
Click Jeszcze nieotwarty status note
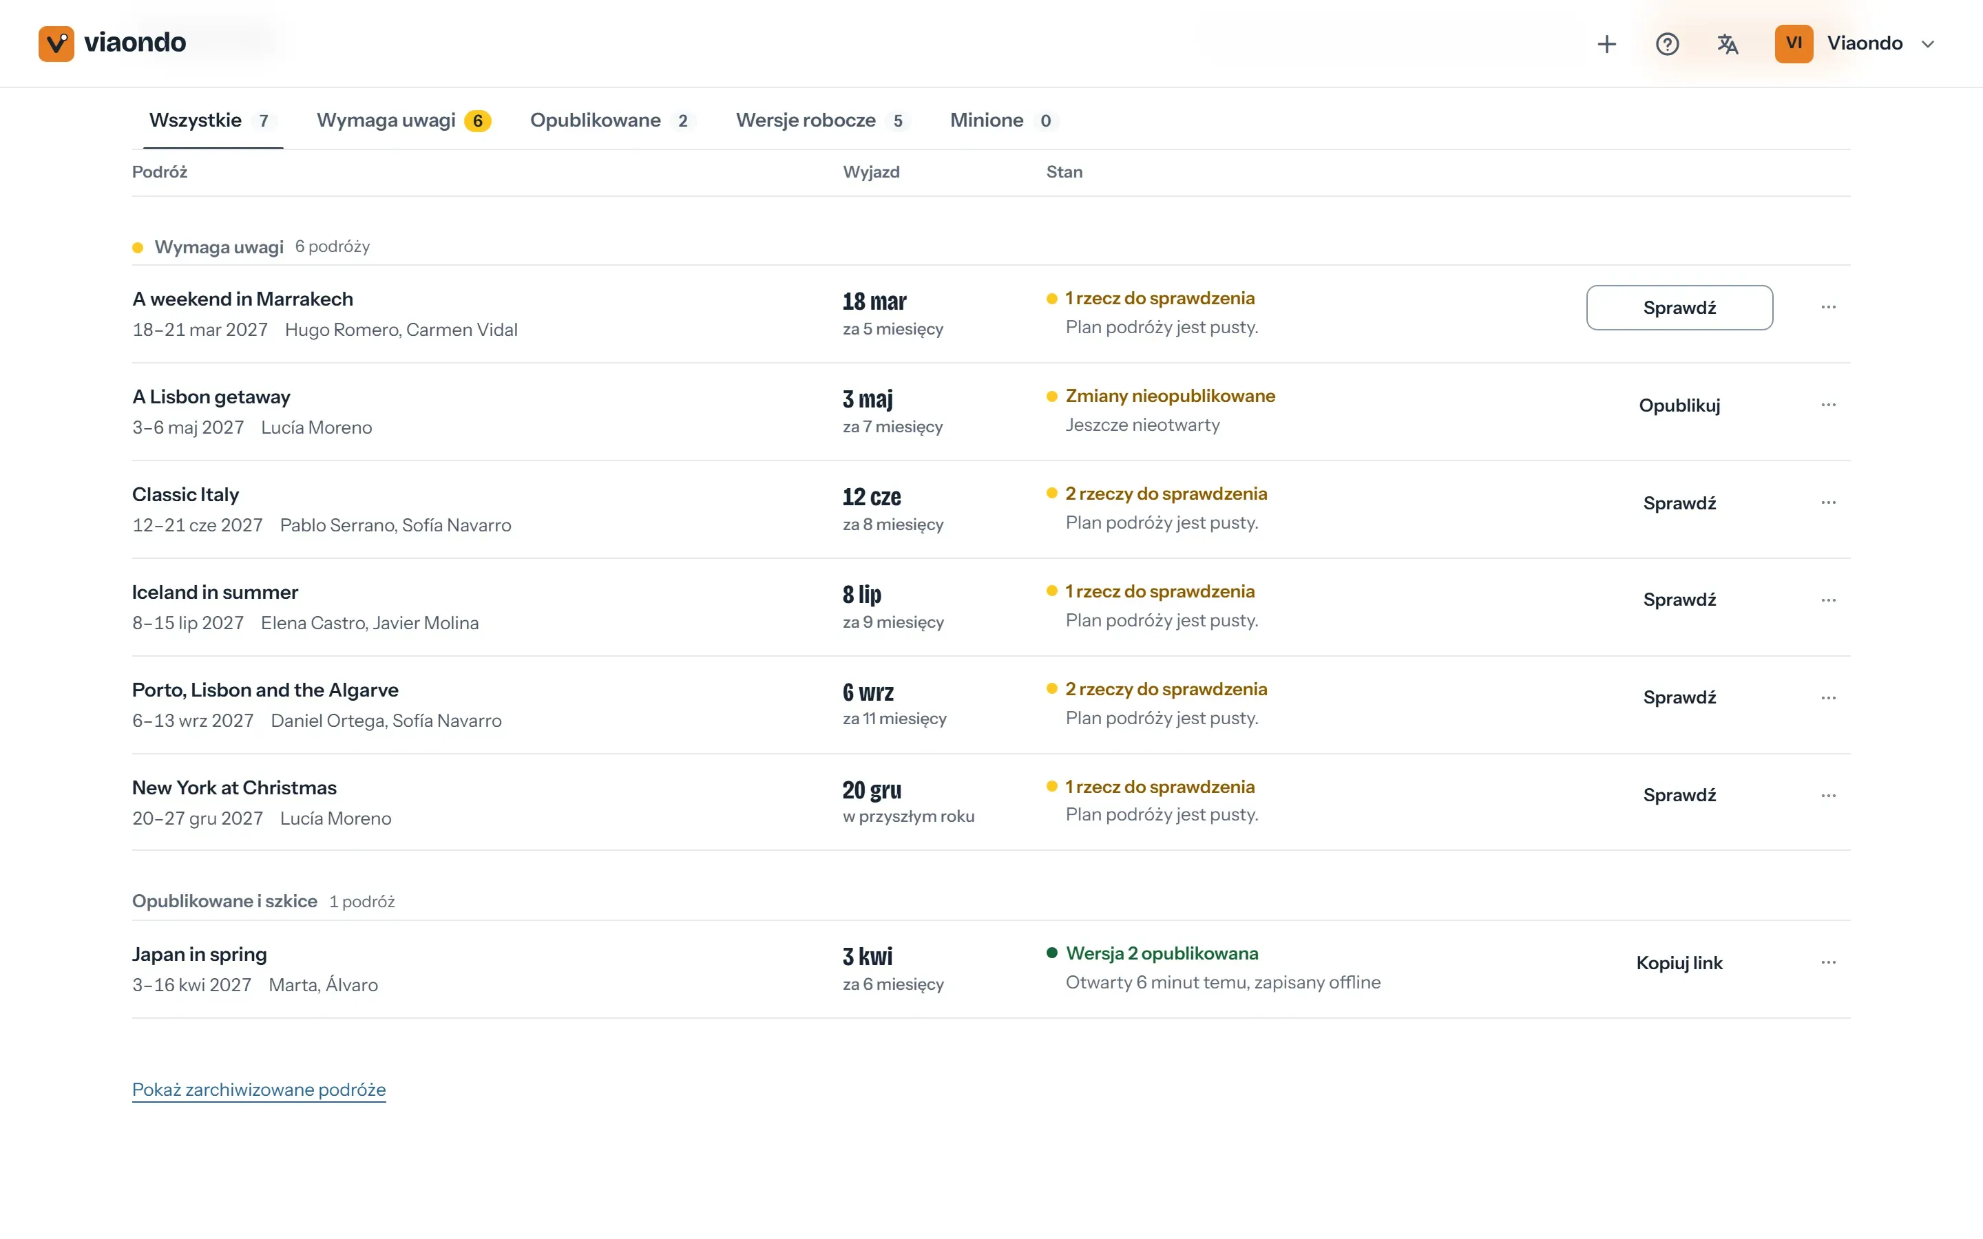click(1142, 425)
